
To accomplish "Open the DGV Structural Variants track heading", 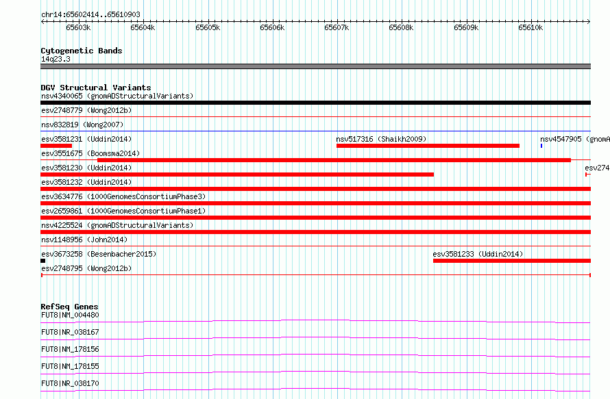I will (x=96, y=88).
